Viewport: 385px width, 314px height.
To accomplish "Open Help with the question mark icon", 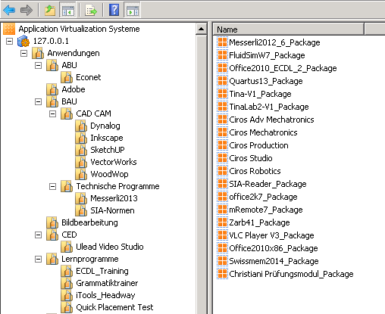I will tap(114, 10).
